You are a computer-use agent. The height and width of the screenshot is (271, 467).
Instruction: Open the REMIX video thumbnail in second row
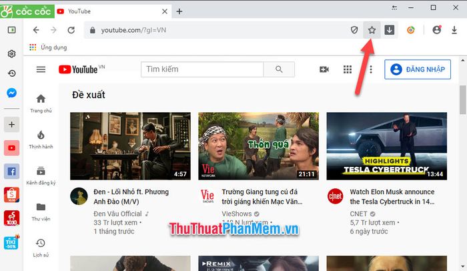259,263
